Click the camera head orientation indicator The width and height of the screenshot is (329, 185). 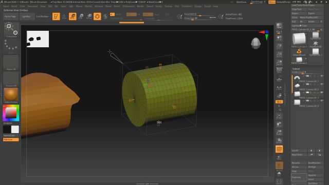(256, 43)
